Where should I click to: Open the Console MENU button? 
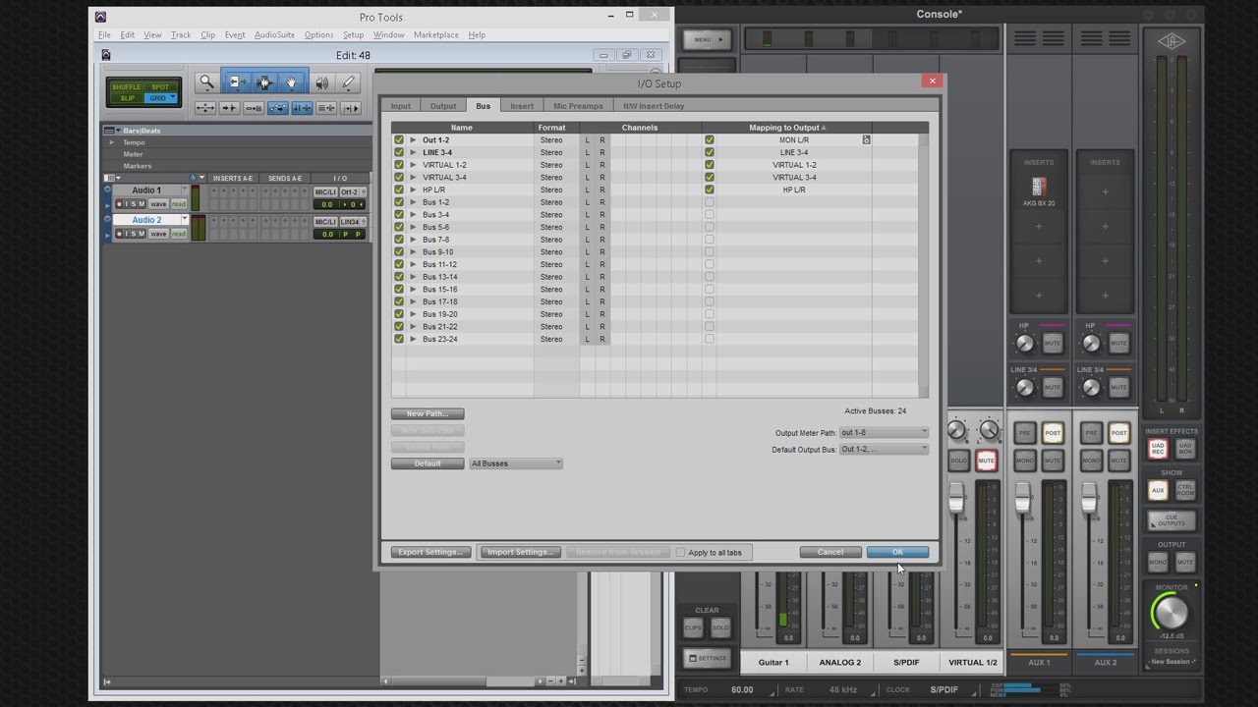[708, 39]
